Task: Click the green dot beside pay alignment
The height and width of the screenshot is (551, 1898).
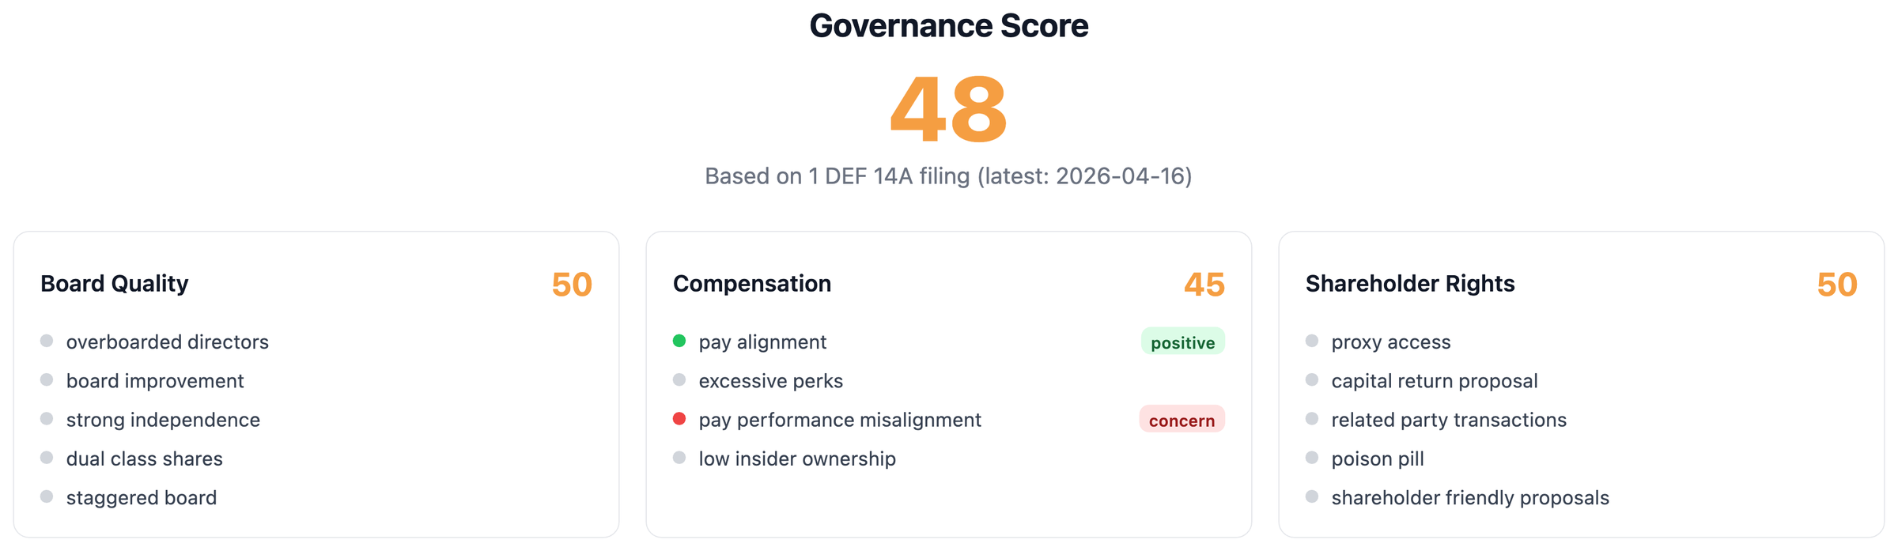Action: [x=679, y=341]
